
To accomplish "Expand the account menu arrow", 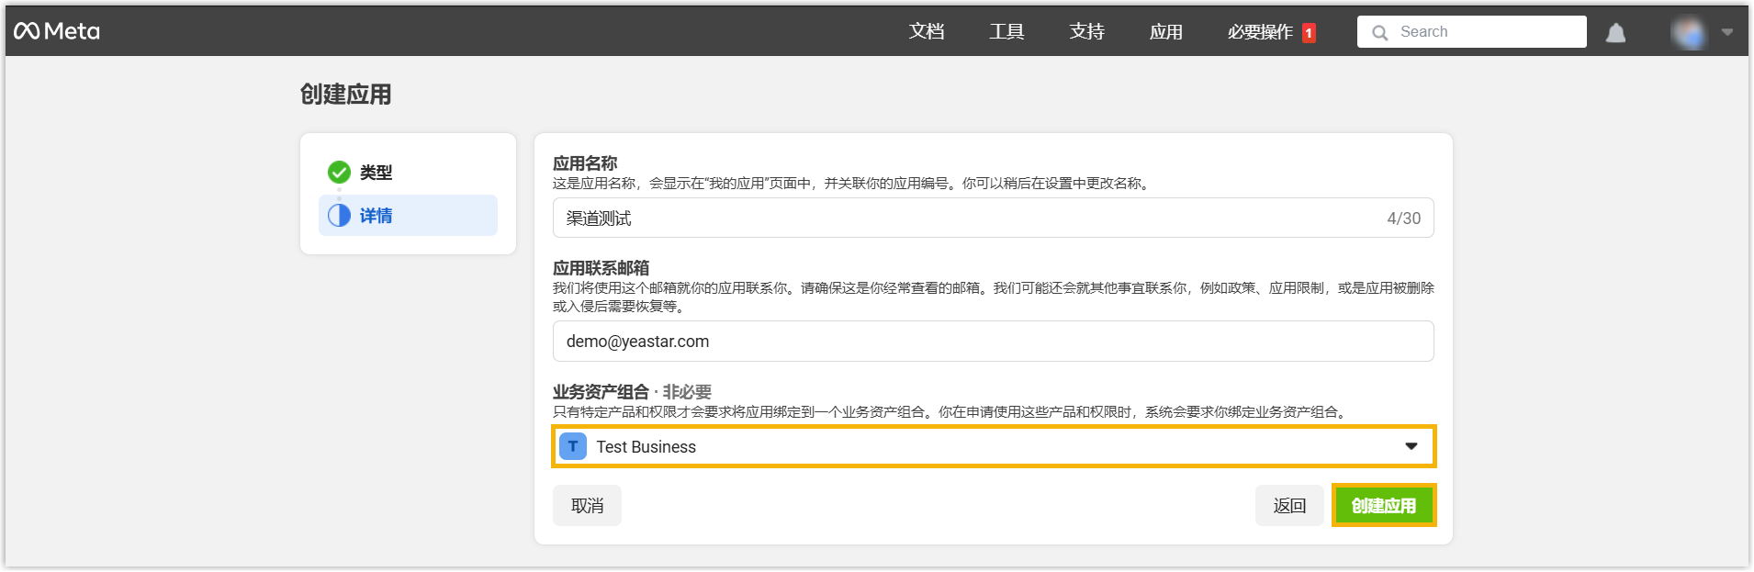I will pos(1727,32).
